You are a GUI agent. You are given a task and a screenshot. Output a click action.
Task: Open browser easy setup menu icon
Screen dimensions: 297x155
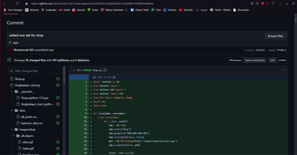[293, 3]
